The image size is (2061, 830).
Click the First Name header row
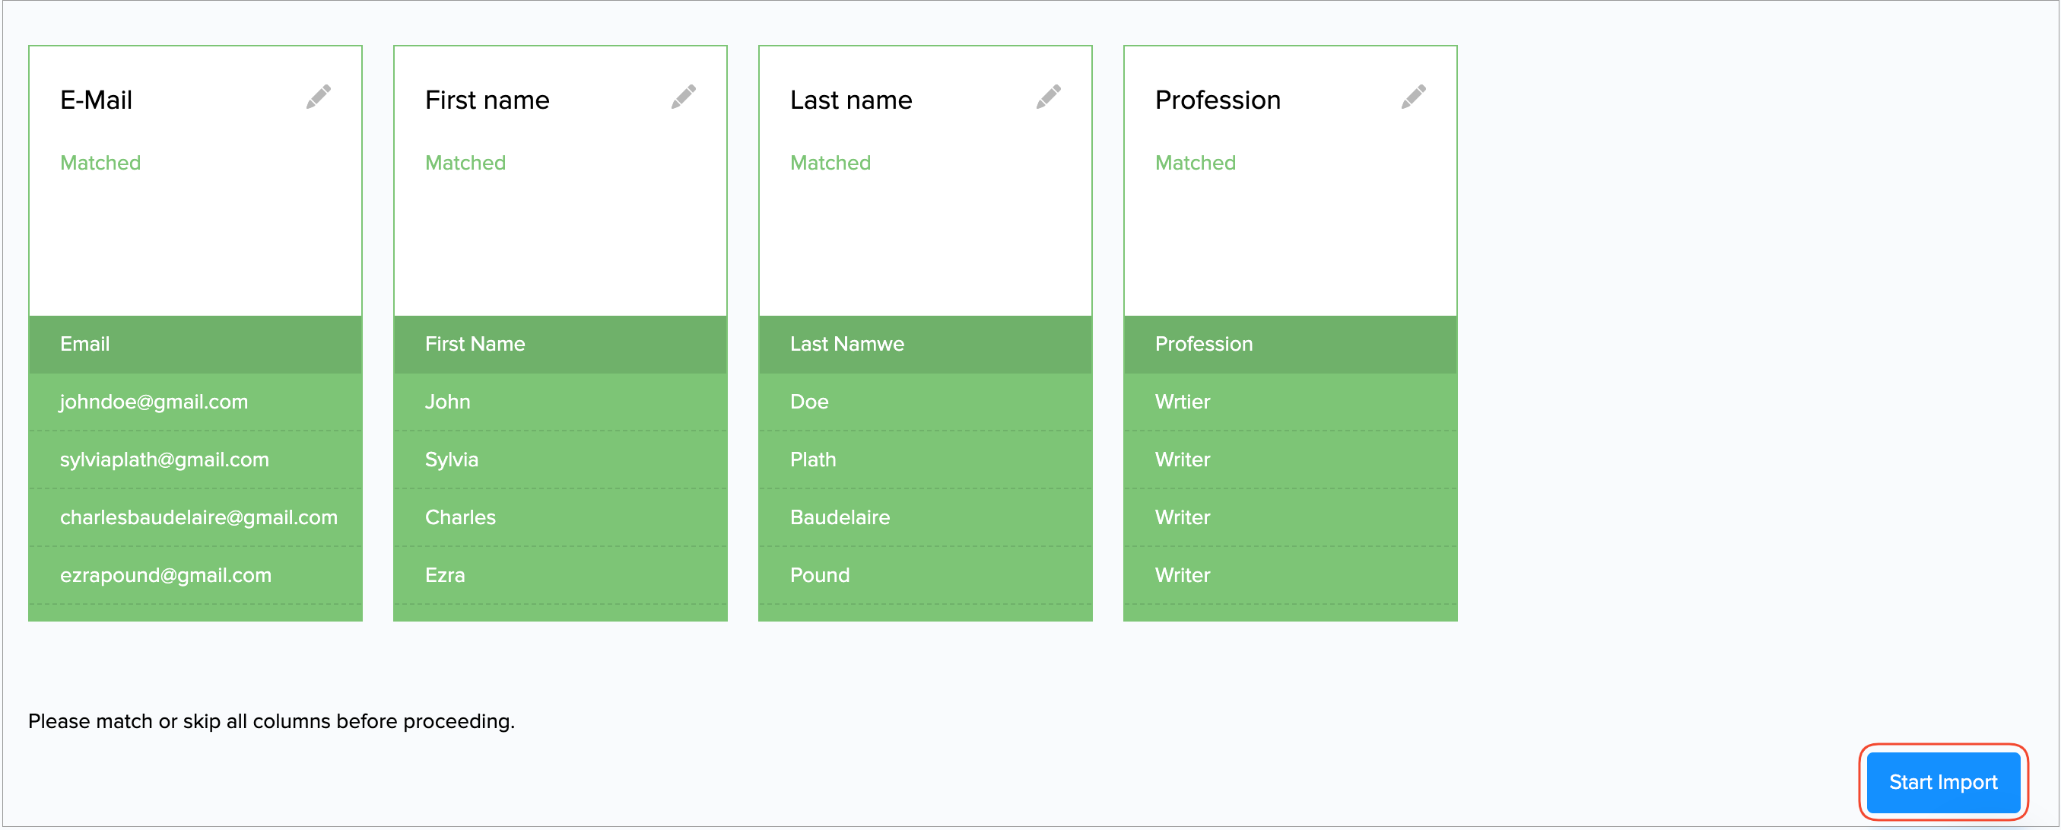pos(560,344)
